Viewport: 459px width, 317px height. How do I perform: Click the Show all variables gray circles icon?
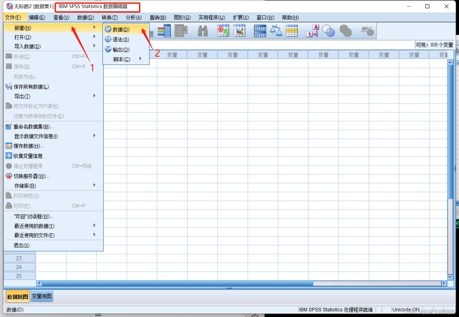pyautogui.click(x=346, y=31)
